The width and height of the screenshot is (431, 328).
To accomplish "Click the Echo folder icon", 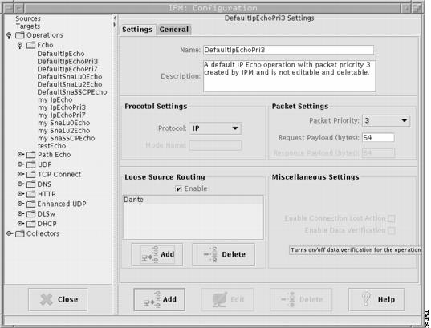I will coord(30,46).
